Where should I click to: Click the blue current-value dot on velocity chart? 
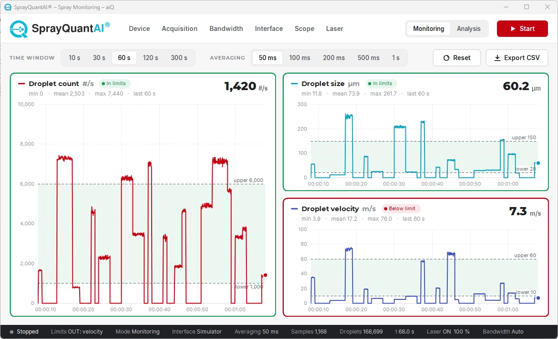(x=538, y=298)
